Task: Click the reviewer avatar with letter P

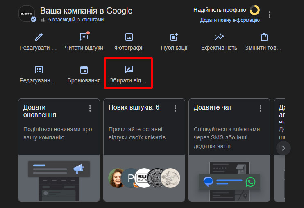Action: (x=130, y=178)
